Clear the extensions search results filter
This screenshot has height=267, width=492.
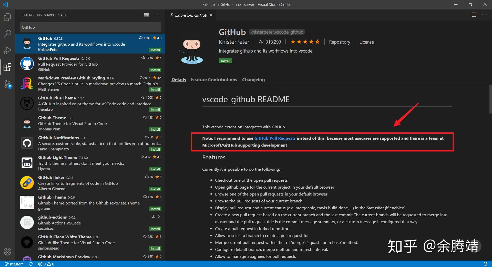(146, 15)
